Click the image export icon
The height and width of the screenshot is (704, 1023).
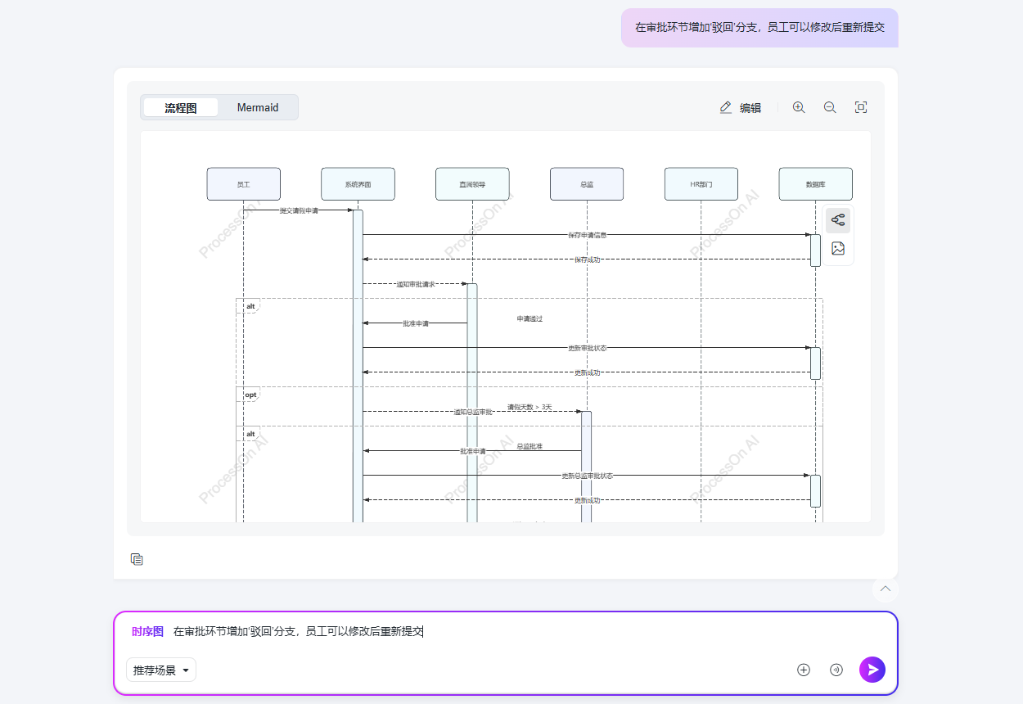838,249
